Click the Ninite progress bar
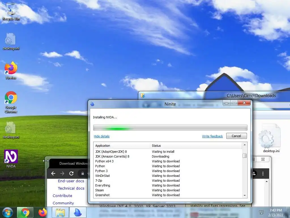This screenshot has height=218, width=290. (170, 128)
